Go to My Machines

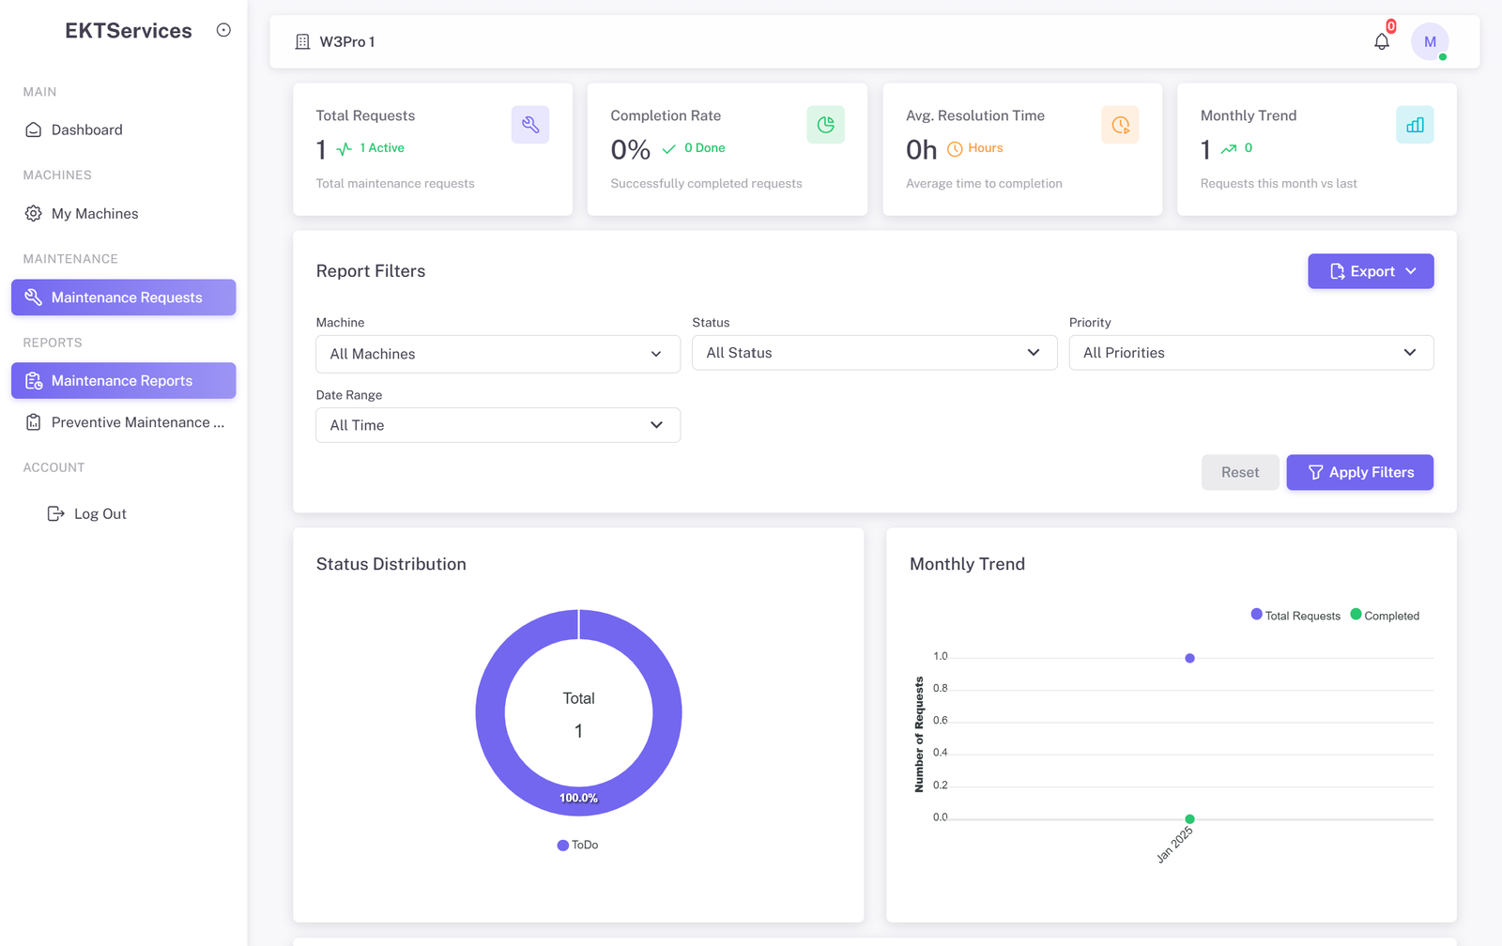pyautogui.click(x=124, y=213)
